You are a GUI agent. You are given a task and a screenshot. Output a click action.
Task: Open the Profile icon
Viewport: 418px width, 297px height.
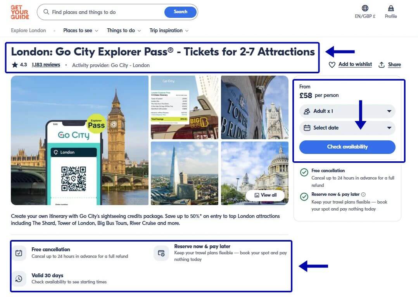click(391, 8)
